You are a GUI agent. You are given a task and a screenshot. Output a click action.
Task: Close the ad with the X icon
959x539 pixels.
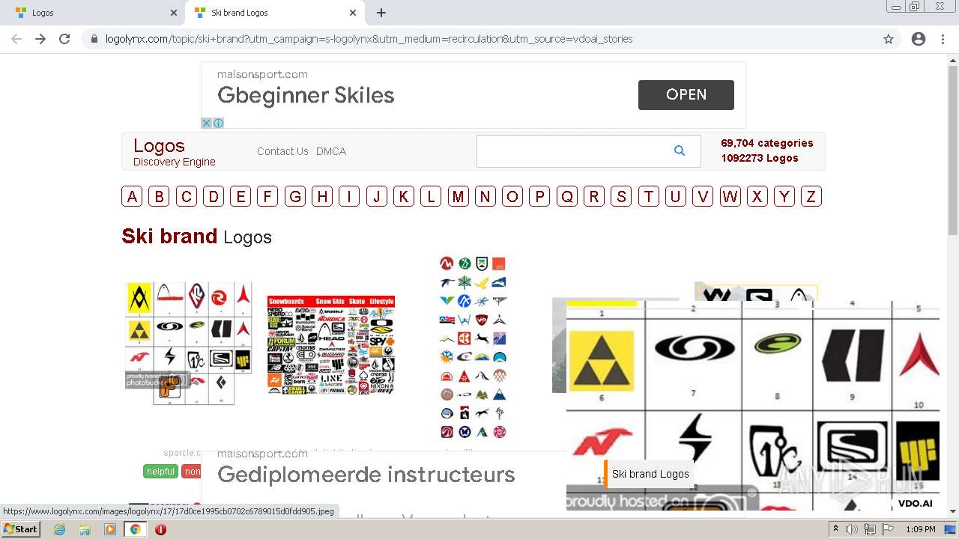[206, 123]
